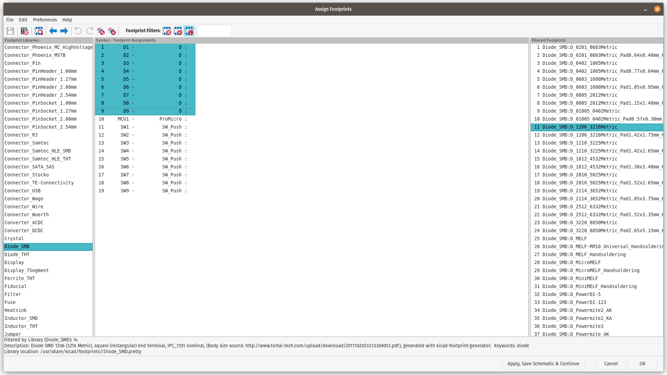
Task: Toggle filter by symbol footprint filters
Action: click(x=167, y=31)
